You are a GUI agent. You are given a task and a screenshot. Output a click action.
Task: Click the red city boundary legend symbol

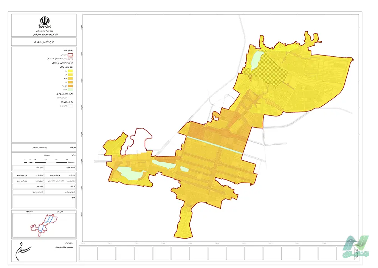pyautogui.click(x=70, y=54)
